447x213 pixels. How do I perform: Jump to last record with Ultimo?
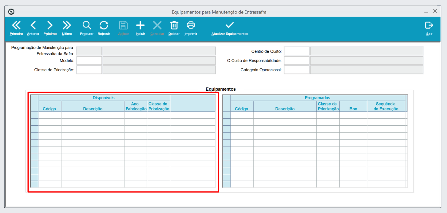click(67, 28)
